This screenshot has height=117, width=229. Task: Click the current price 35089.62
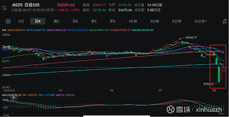tap(66, 5)
